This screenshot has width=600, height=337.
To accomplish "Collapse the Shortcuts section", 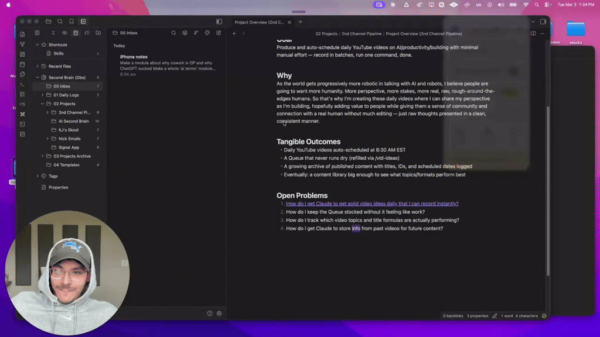I will click(x=37, y=44).
